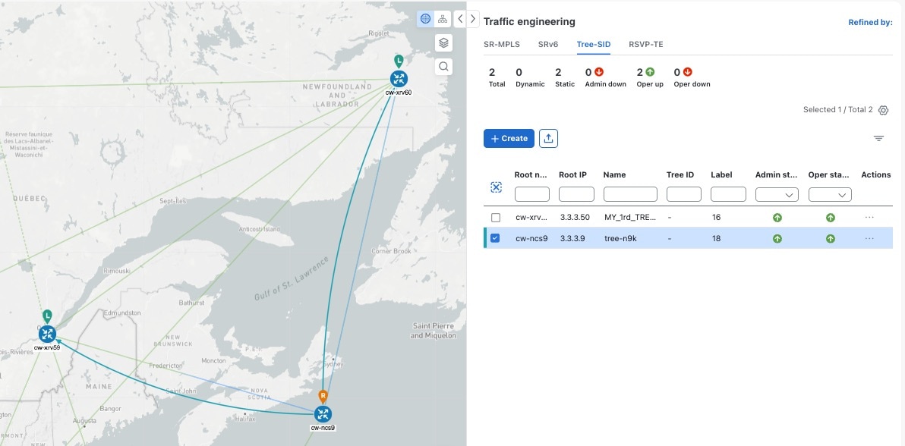Switch to logical topology view
This screenshot has width=905, height=446.
click(x=443, y=19)
